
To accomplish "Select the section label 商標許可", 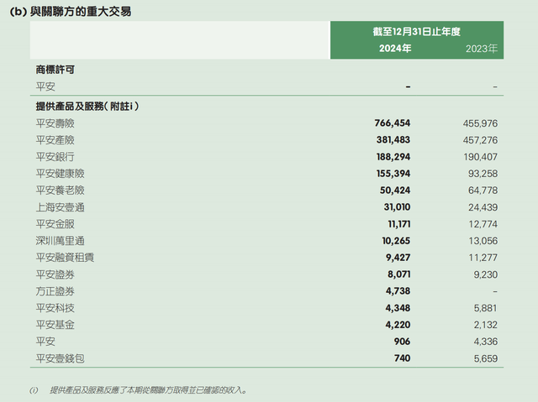I will click(x=55, y=70).
